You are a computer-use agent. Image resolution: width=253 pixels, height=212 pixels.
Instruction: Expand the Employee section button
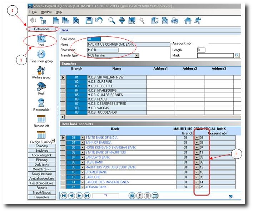coord(42,151)
